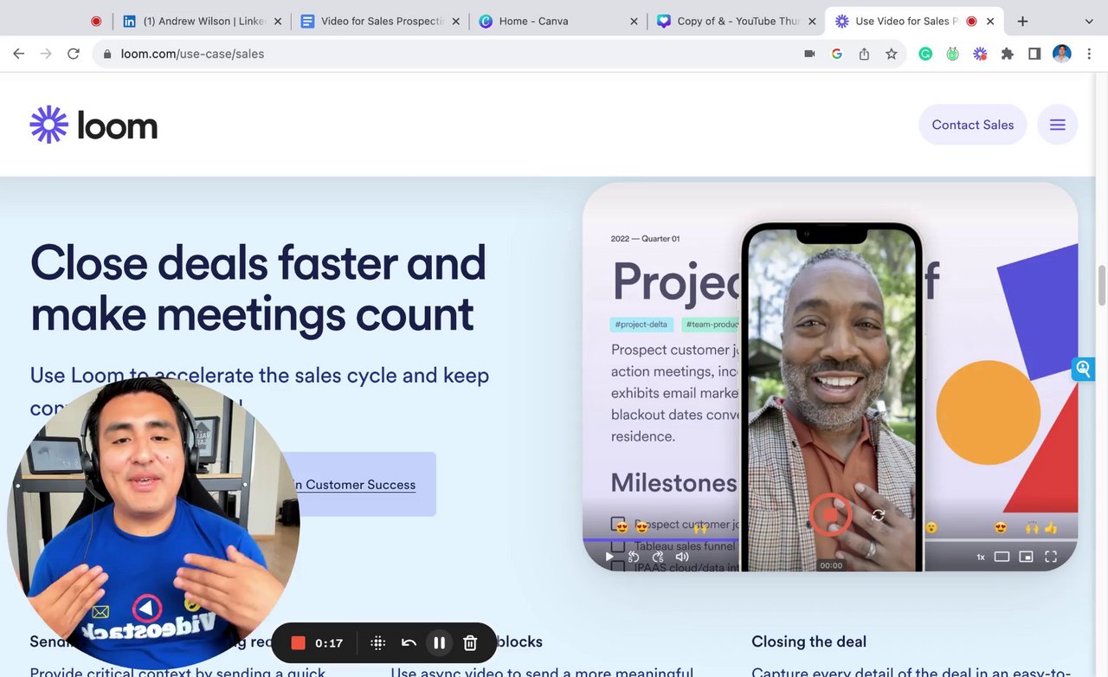Open the Extensions puzzle menu
This screenshot has width=1108, height=677.
(x=1007, y=54)
